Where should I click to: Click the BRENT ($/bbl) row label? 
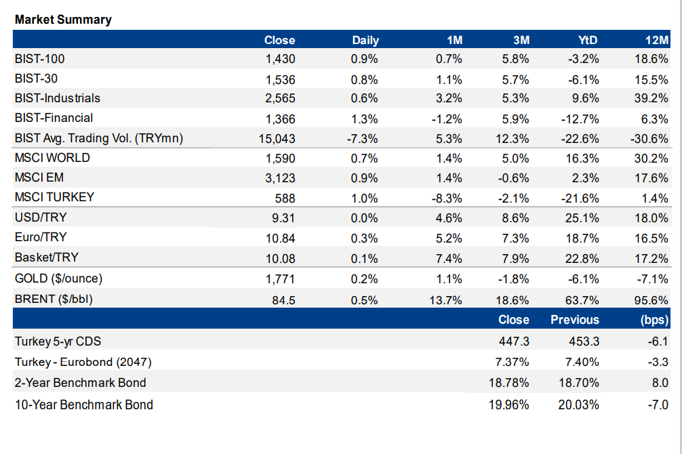click(x=54, y=298)
